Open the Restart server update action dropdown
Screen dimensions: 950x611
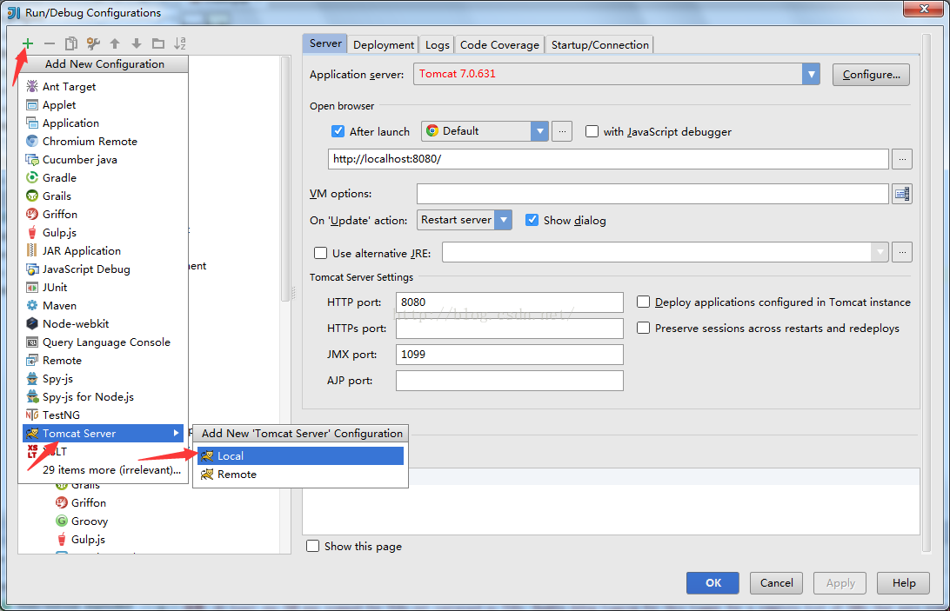(x=503, y=220)
